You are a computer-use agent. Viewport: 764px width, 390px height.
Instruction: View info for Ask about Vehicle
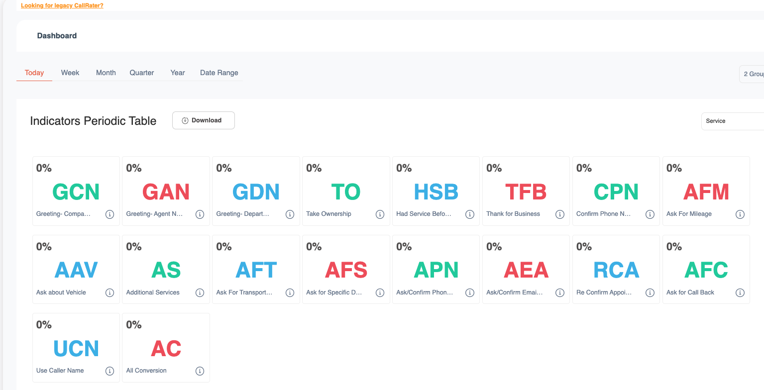(x=110, y=293)
